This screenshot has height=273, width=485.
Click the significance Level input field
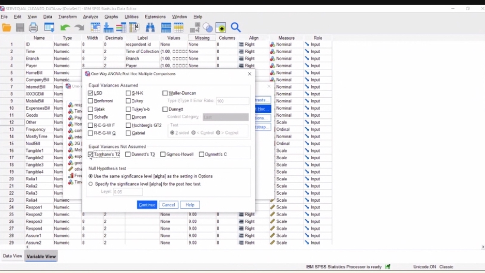click(x=128, y=192)
